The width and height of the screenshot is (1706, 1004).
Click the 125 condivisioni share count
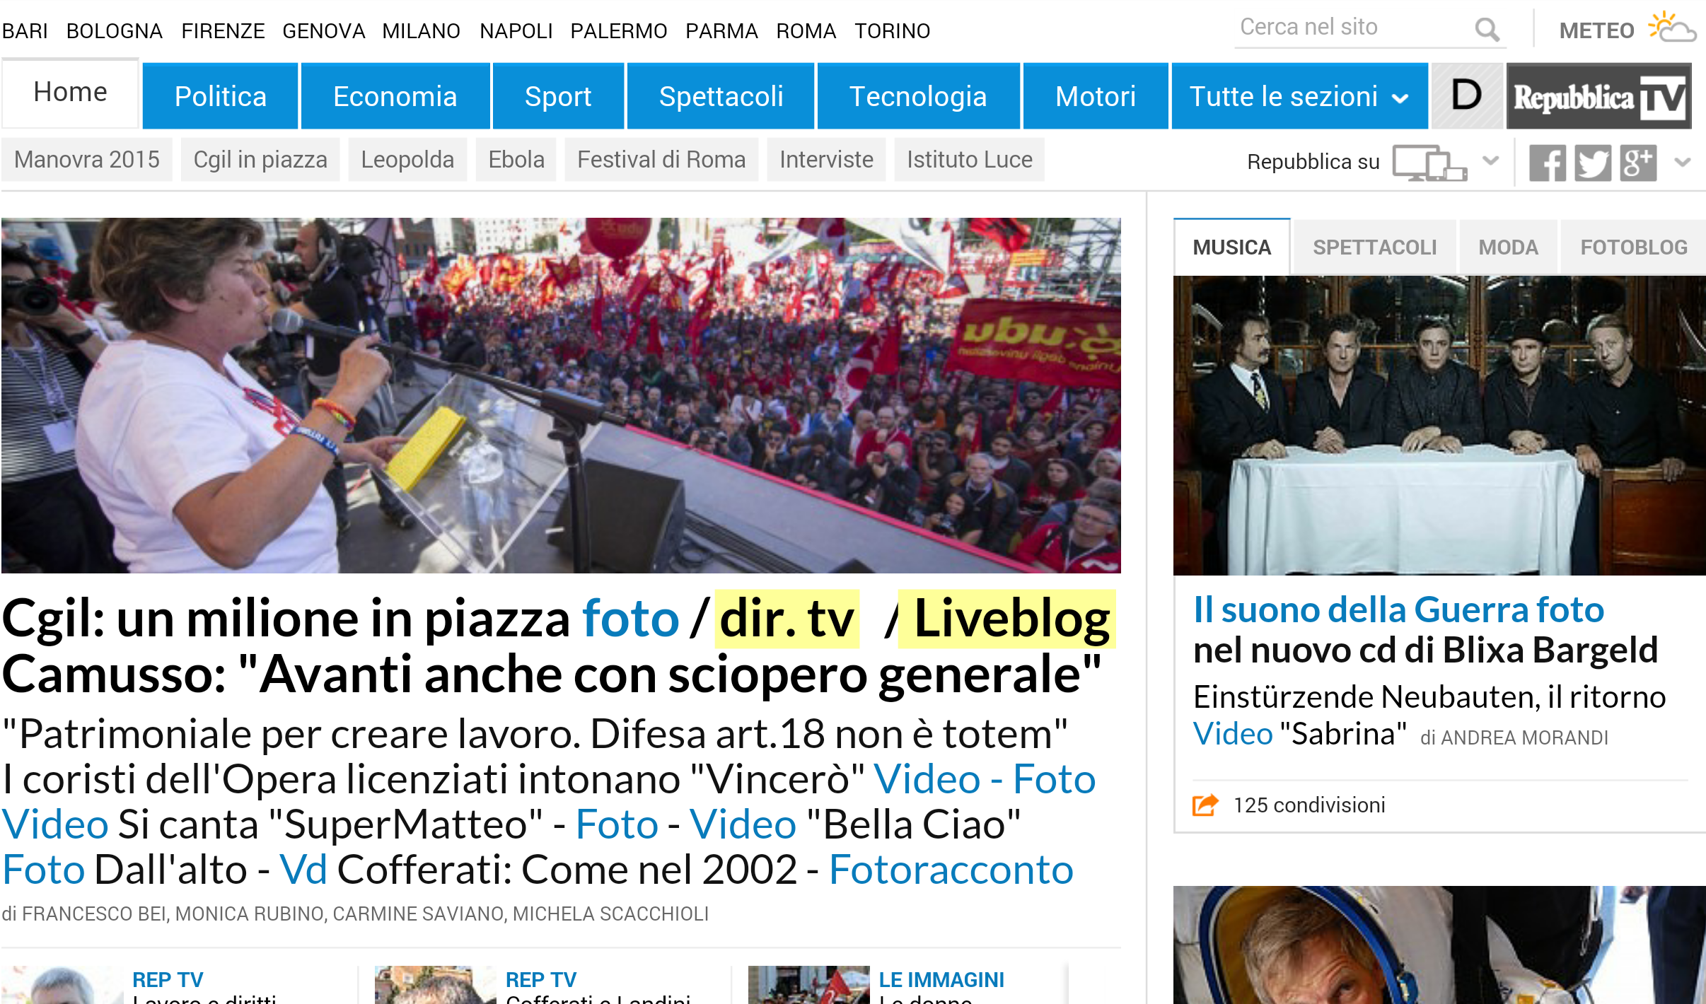tap(1309, 805)
